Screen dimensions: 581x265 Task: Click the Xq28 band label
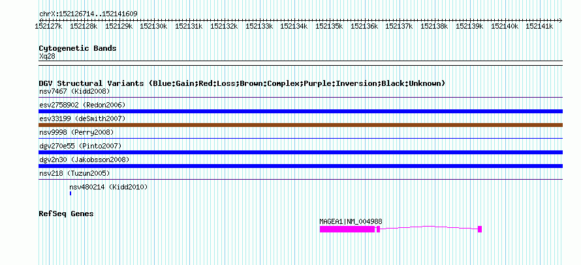pos(47,56)
